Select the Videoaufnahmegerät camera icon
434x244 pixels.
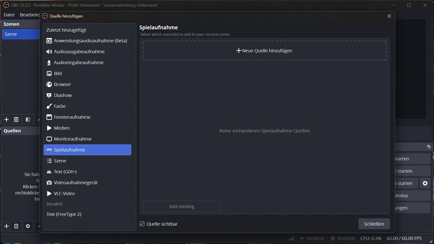tap(49, 183)
